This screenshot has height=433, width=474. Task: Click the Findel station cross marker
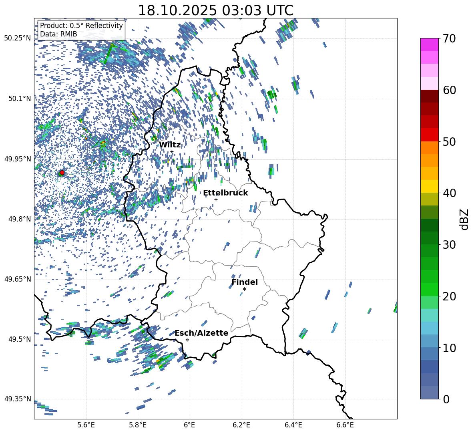(x=244, y=289)
